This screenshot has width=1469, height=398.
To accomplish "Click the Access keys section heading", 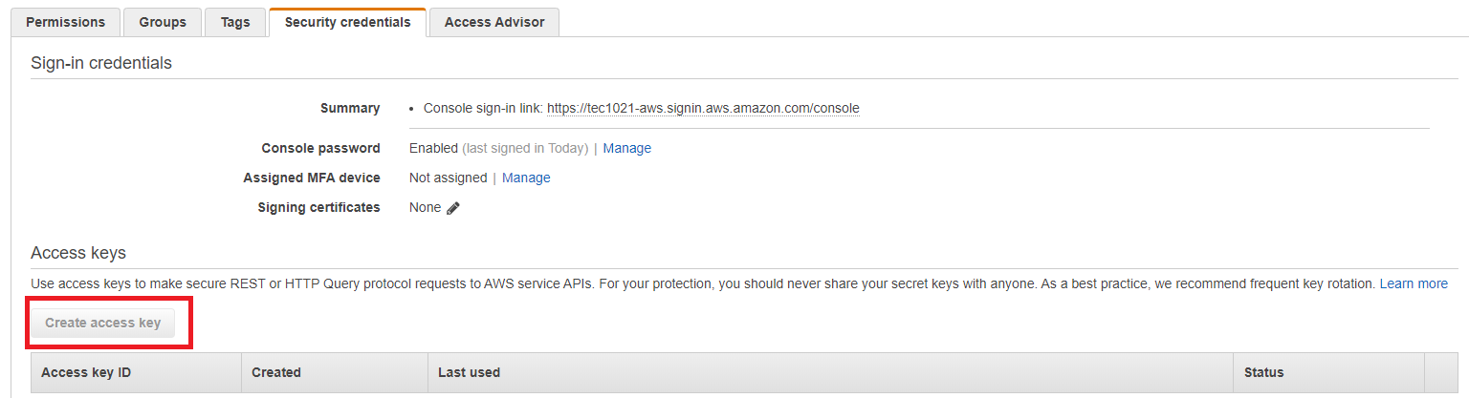I will 78,253.
